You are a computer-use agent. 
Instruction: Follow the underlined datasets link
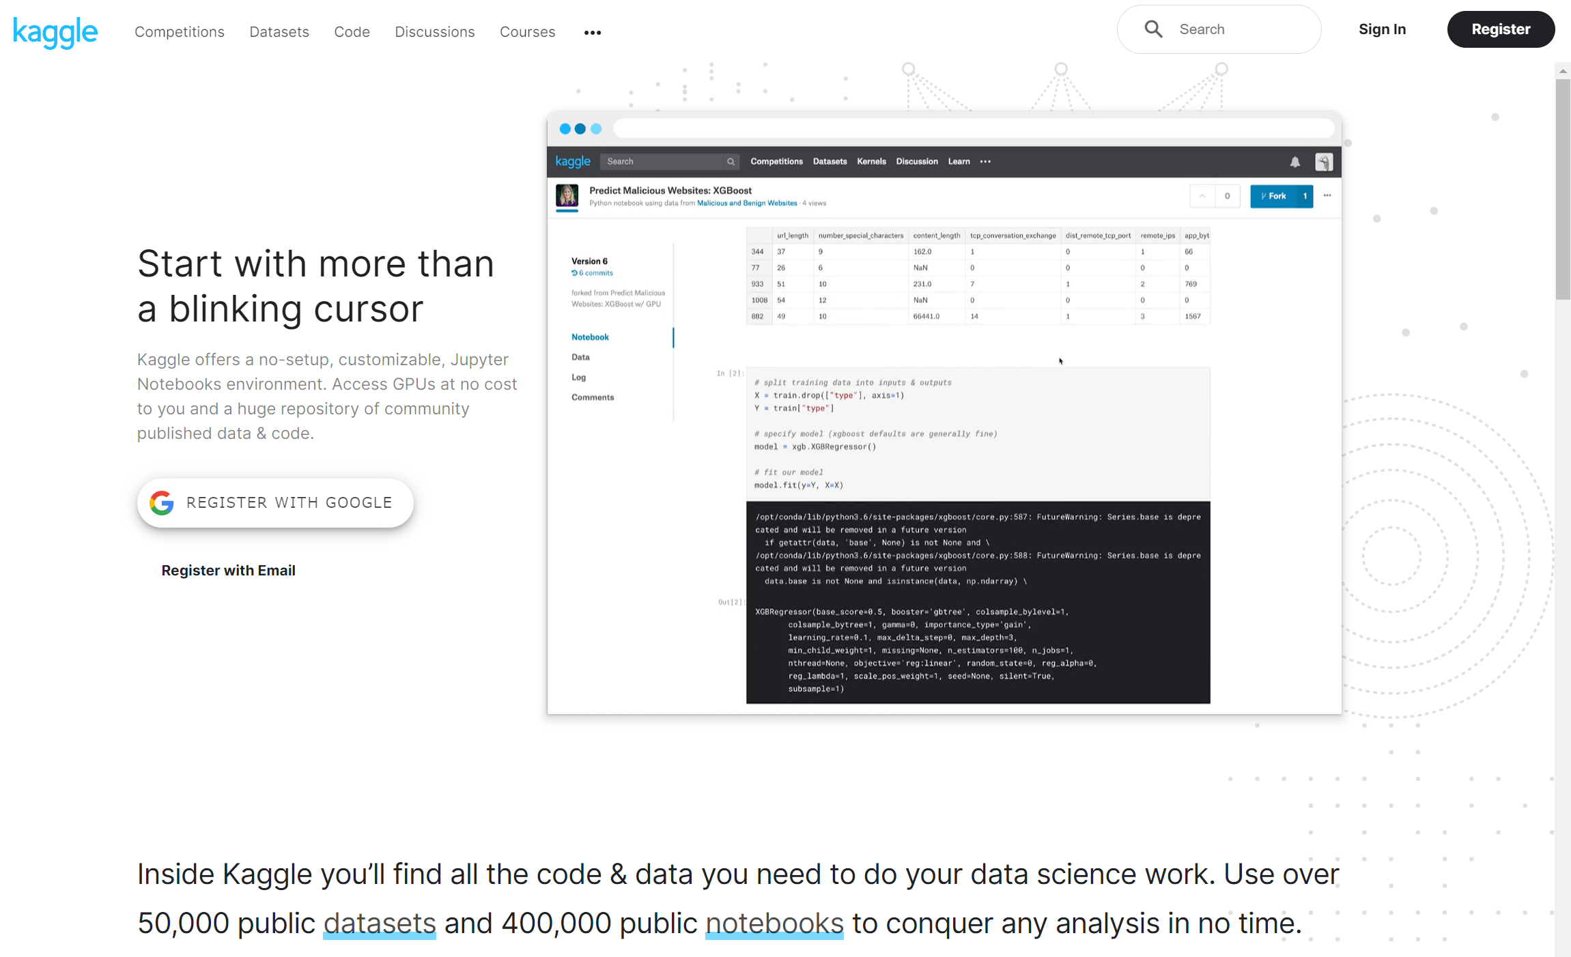(x=379, y=924)
